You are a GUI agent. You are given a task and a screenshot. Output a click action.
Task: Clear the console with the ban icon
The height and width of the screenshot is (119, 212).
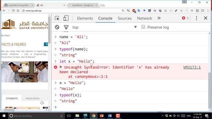pos(57,27)
